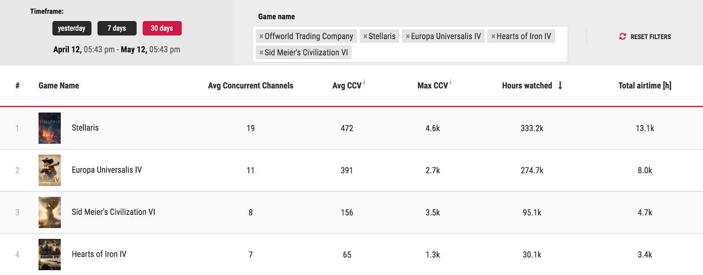
Task: Remove the Offworld Trading Company filter tag
Action: [x=261, y=36]
